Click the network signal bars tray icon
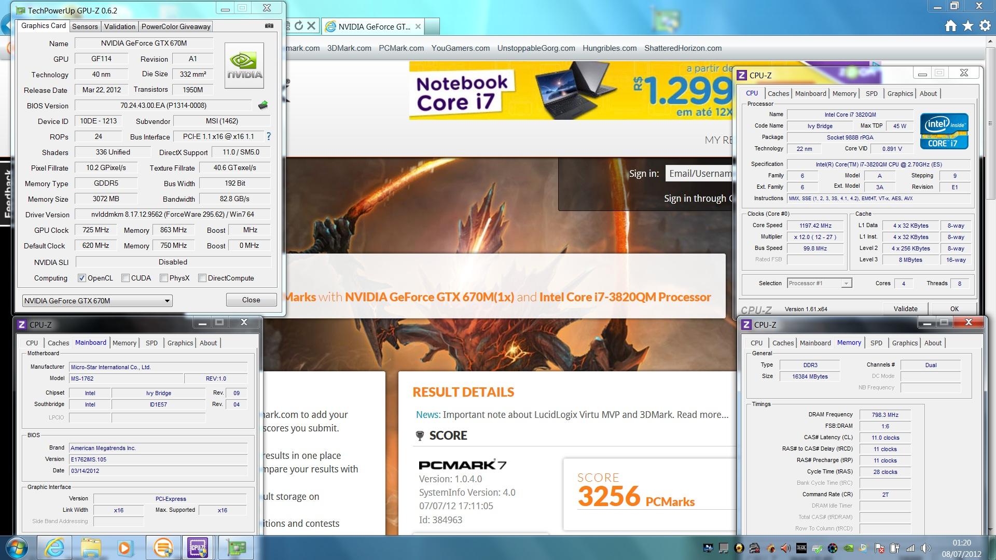This screenshot has height=560, width=996. [910, 548]
